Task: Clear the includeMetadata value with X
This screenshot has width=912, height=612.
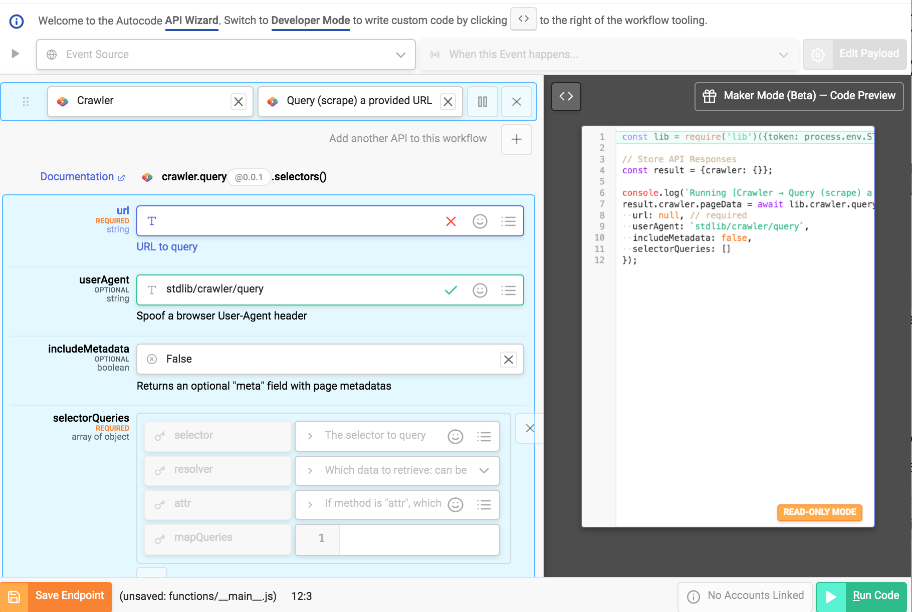Action: tap(509, 360)
